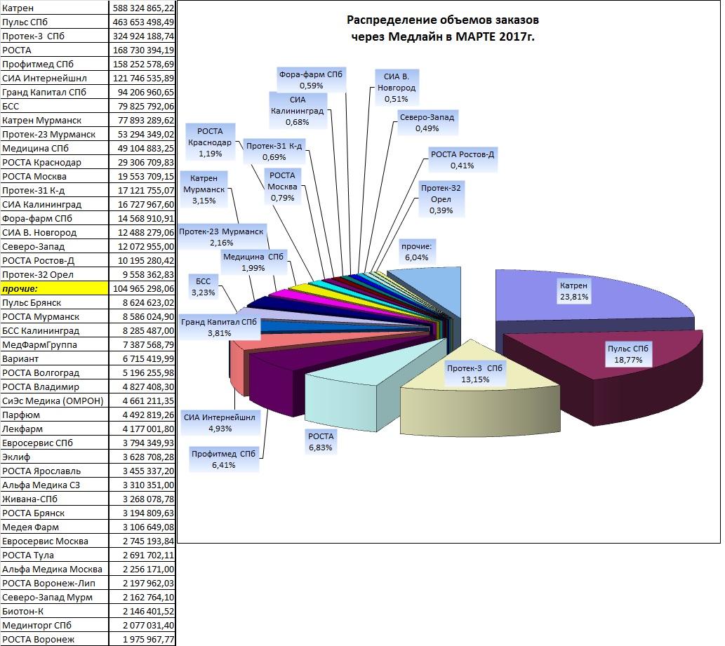Select the СиЭс Медика (ОМРОН) table cell

(54, 401)
